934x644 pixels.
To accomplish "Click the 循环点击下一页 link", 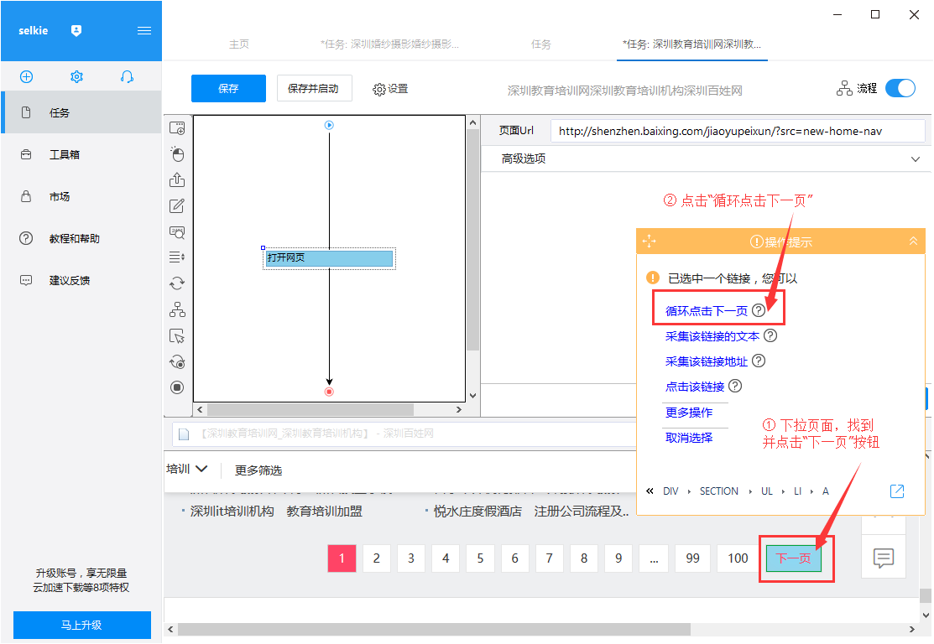I will [x=706, y=311].
